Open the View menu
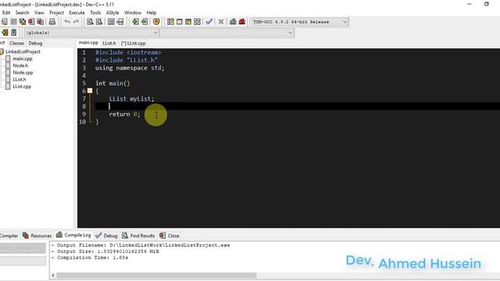 (39, 12)
